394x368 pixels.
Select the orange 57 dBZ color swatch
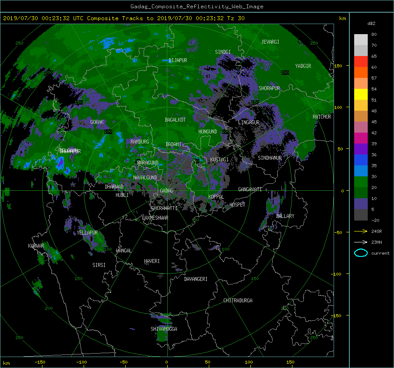pyautogui.click(x=361, y=73)
